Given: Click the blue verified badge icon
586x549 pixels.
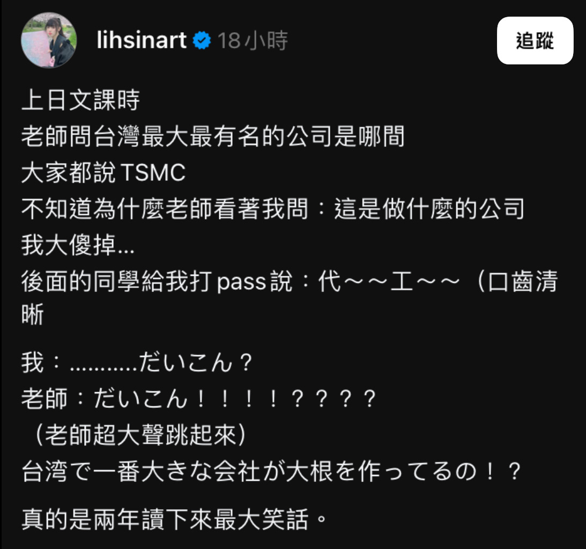Looking at the screenshot, I should pyautogui.click(x=202, y=40).
